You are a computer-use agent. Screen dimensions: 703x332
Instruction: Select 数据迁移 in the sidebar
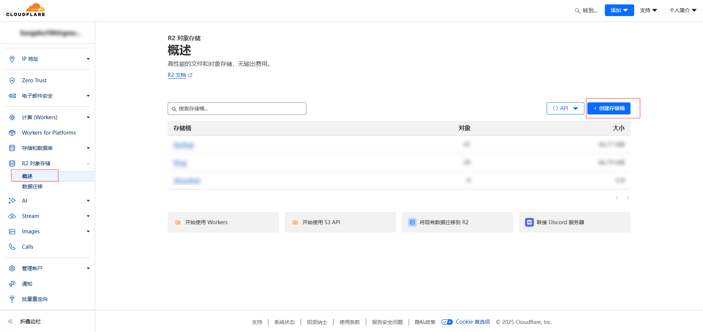click(x=32, y=186)
